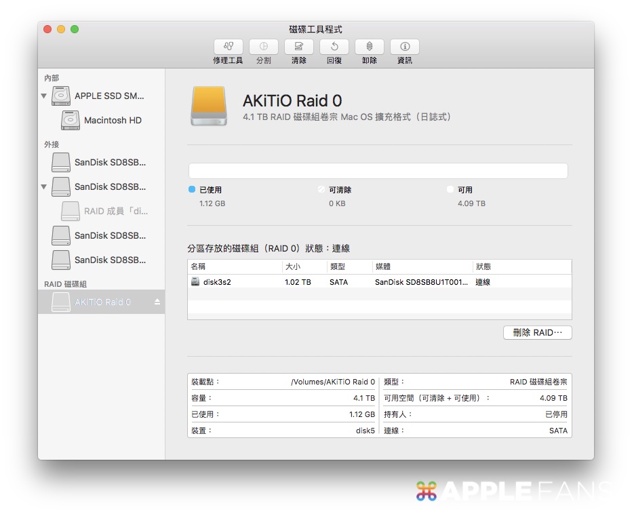Click the disk3s2 row in RAID table
The width and height of the screenshot is (632, 514).
[379, 282]
